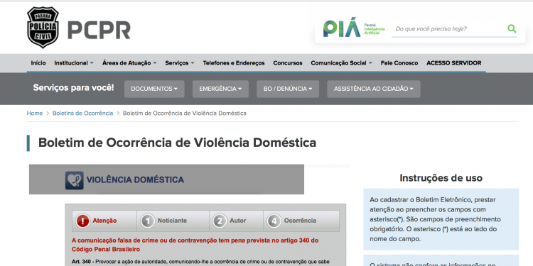Click the red Atenção exclamation icon
The height and width of the screenshot is (266, 533).
(82, 221)
